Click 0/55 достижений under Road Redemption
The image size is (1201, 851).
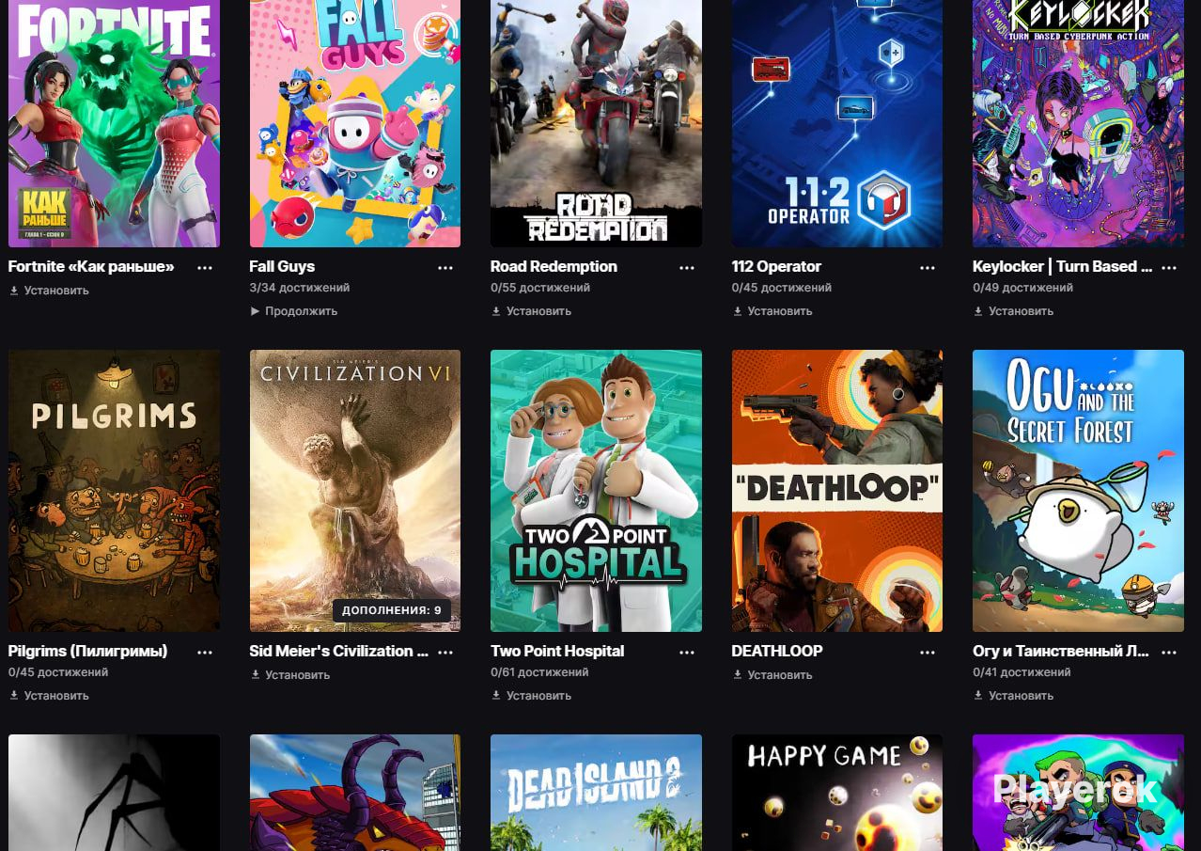point(540,288)
